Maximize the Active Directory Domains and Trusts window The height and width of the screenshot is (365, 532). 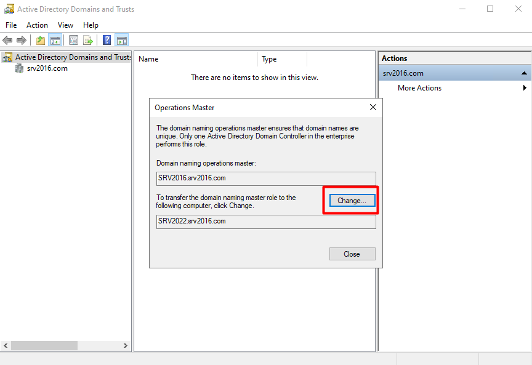[x=490, y=9]
